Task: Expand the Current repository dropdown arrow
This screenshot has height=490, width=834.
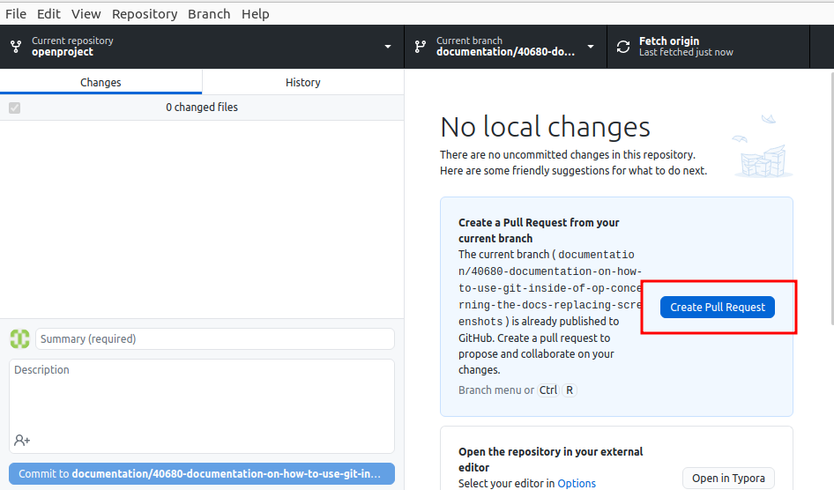Action: pyautogui.click(x=388, y=47)
